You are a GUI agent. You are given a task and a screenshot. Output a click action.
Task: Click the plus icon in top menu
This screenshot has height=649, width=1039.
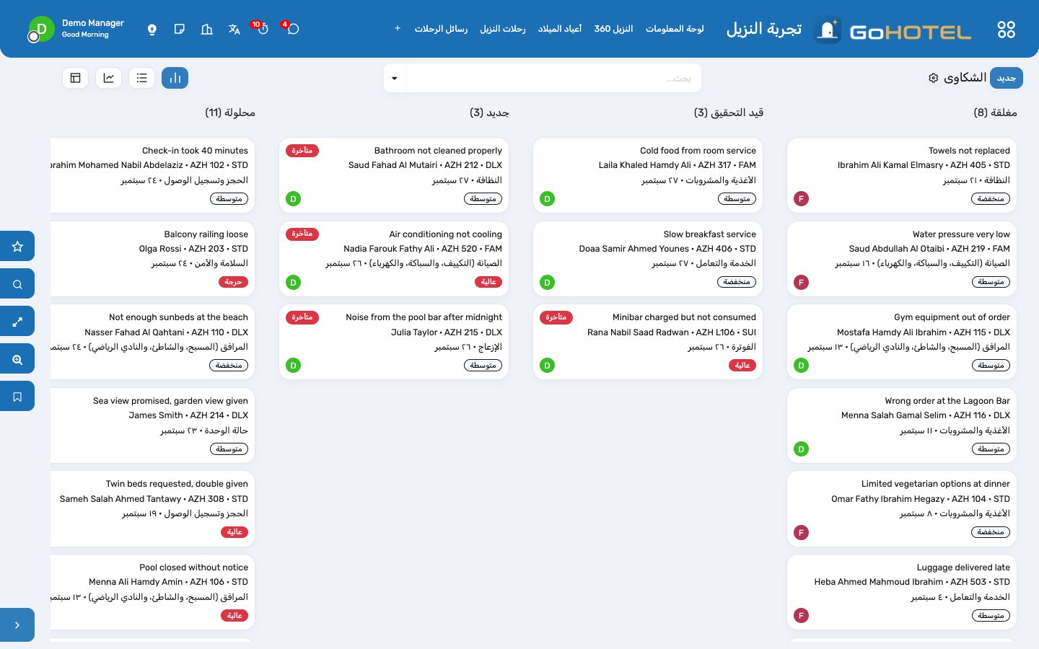398,29
